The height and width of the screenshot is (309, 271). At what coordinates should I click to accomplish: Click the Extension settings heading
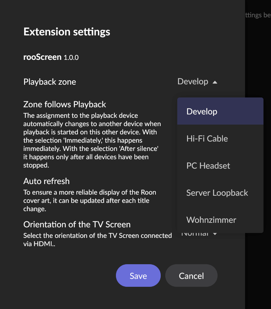pos(67,32)
